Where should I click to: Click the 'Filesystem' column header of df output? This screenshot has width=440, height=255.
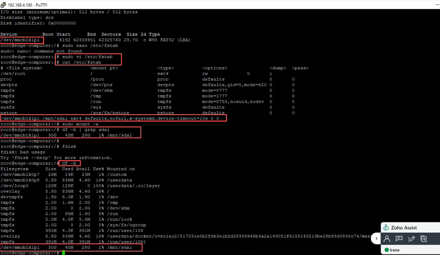coord(14,169)
